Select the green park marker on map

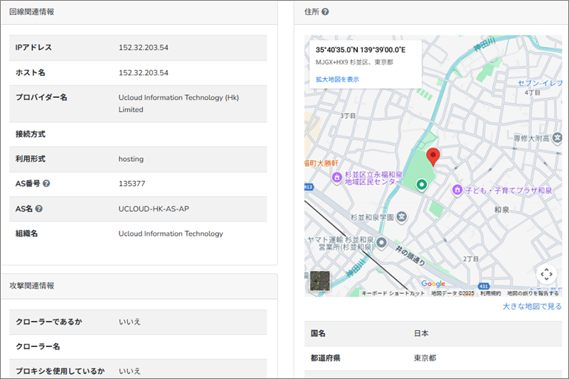421,185
